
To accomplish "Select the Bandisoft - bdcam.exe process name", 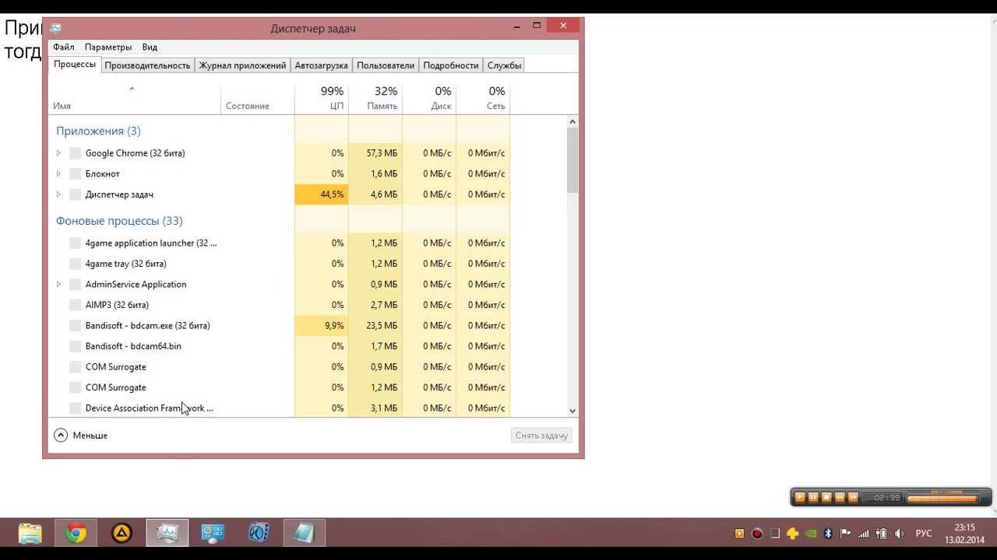I will (x=148, y=326).
